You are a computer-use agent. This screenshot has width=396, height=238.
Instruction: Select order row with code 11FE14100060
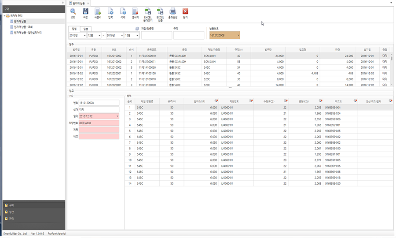click(228, 67)
